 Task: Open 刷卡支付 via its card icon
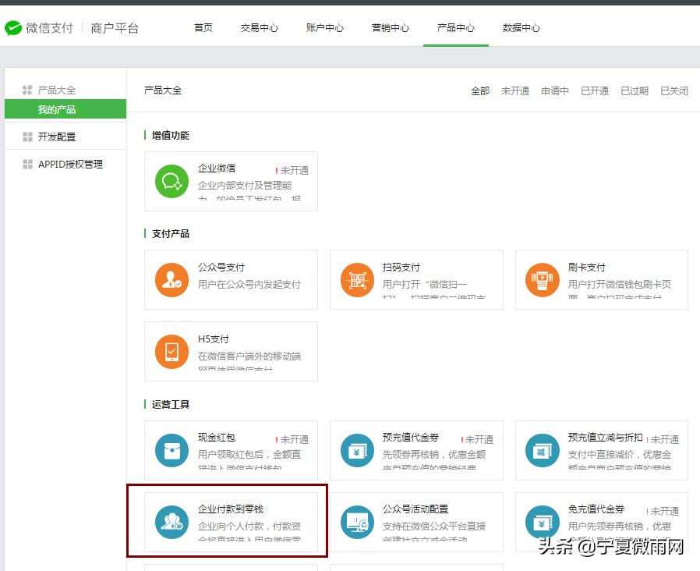click(542, 279)
